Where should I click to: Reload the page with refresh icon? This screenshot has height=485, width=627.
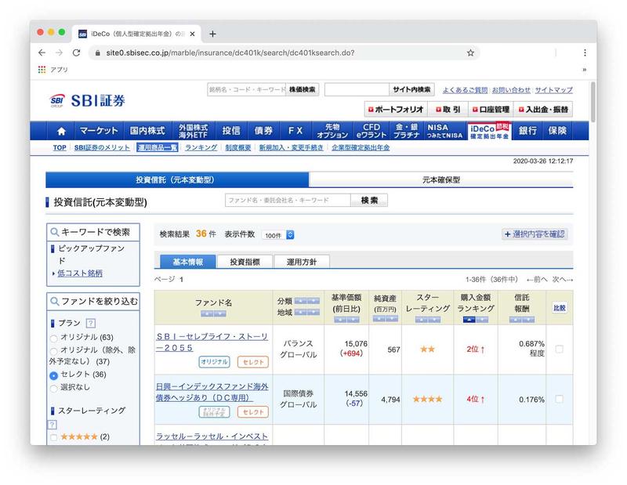click(x=76, y=52)
